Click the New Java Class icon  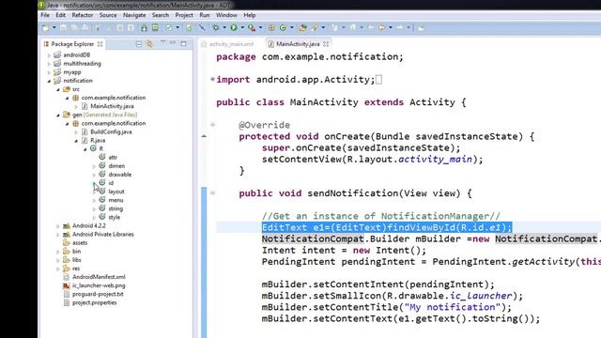[x=283, y=27]
